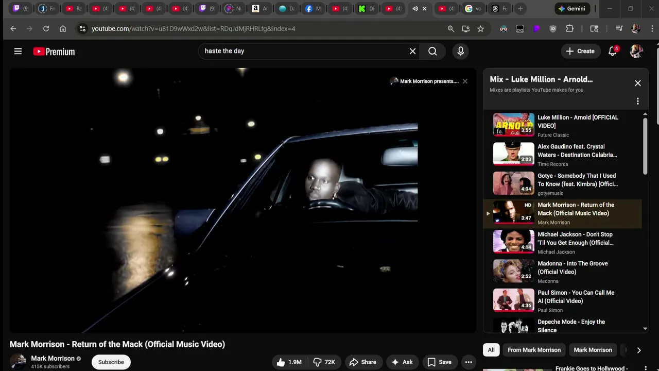Close the Mix playlist panel
Viewport: 659px width, 371px height.
tap(637, 83)
